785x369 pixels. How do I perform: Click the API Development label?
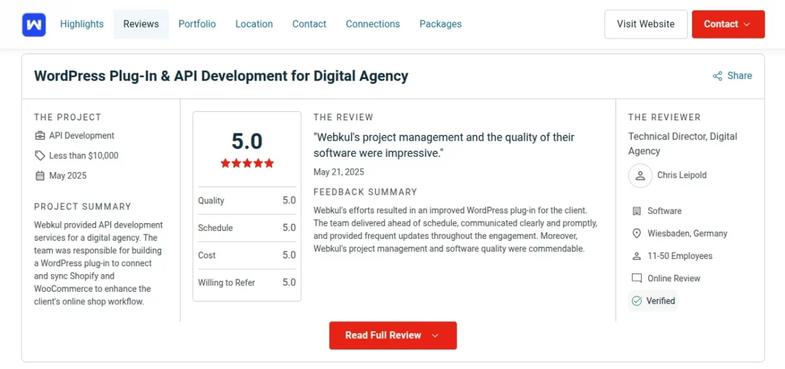[x=82, y=135]
